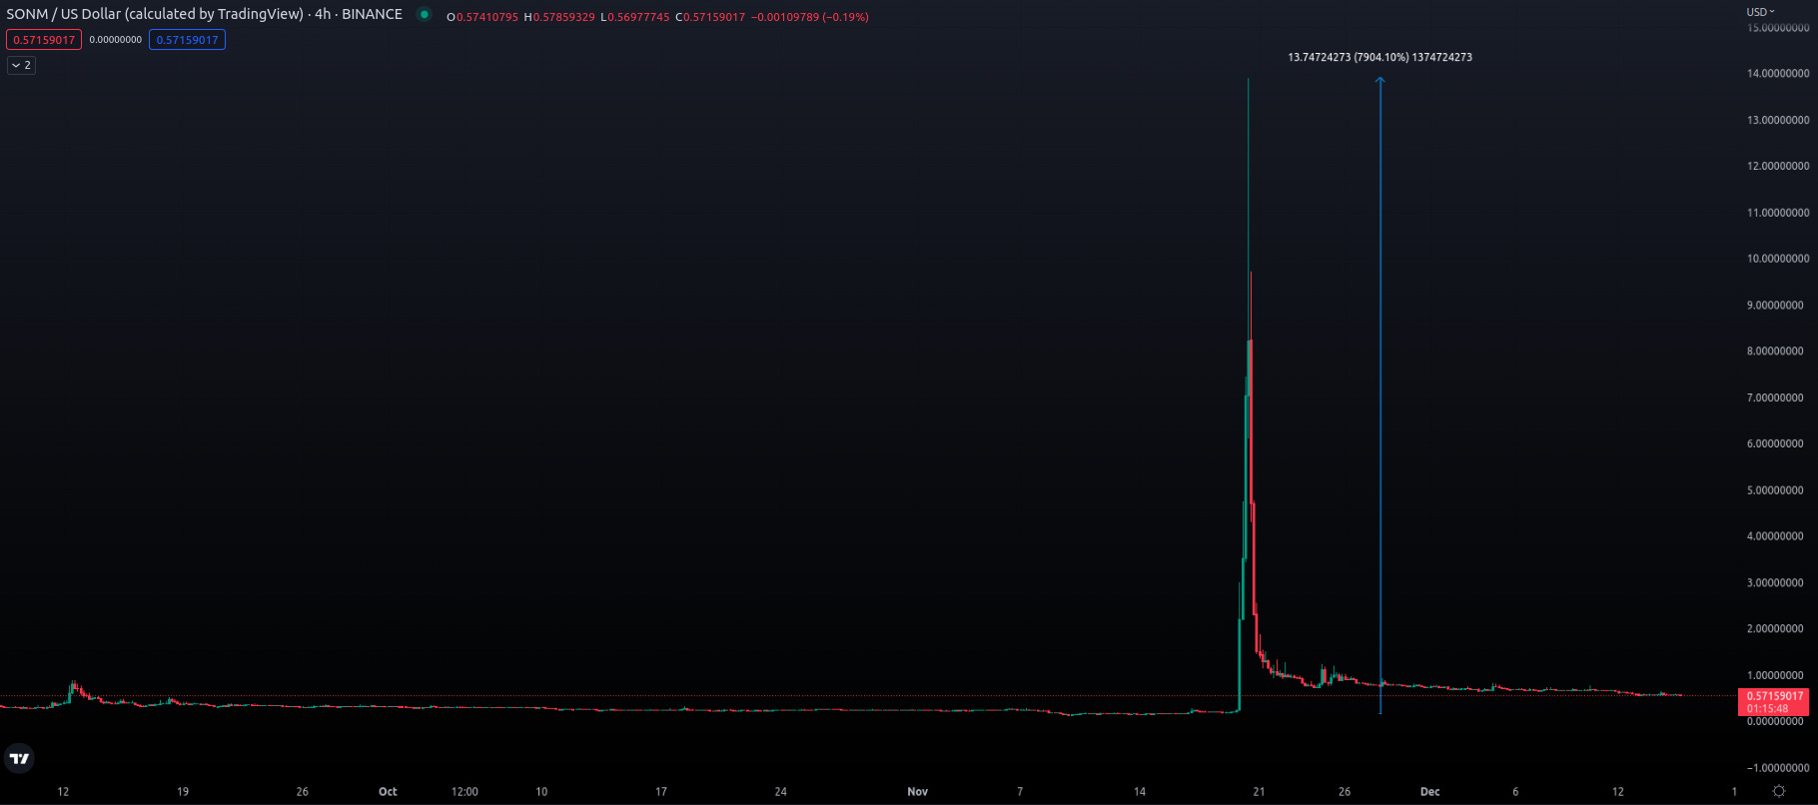Click the close price value C0.57159017

710,17
